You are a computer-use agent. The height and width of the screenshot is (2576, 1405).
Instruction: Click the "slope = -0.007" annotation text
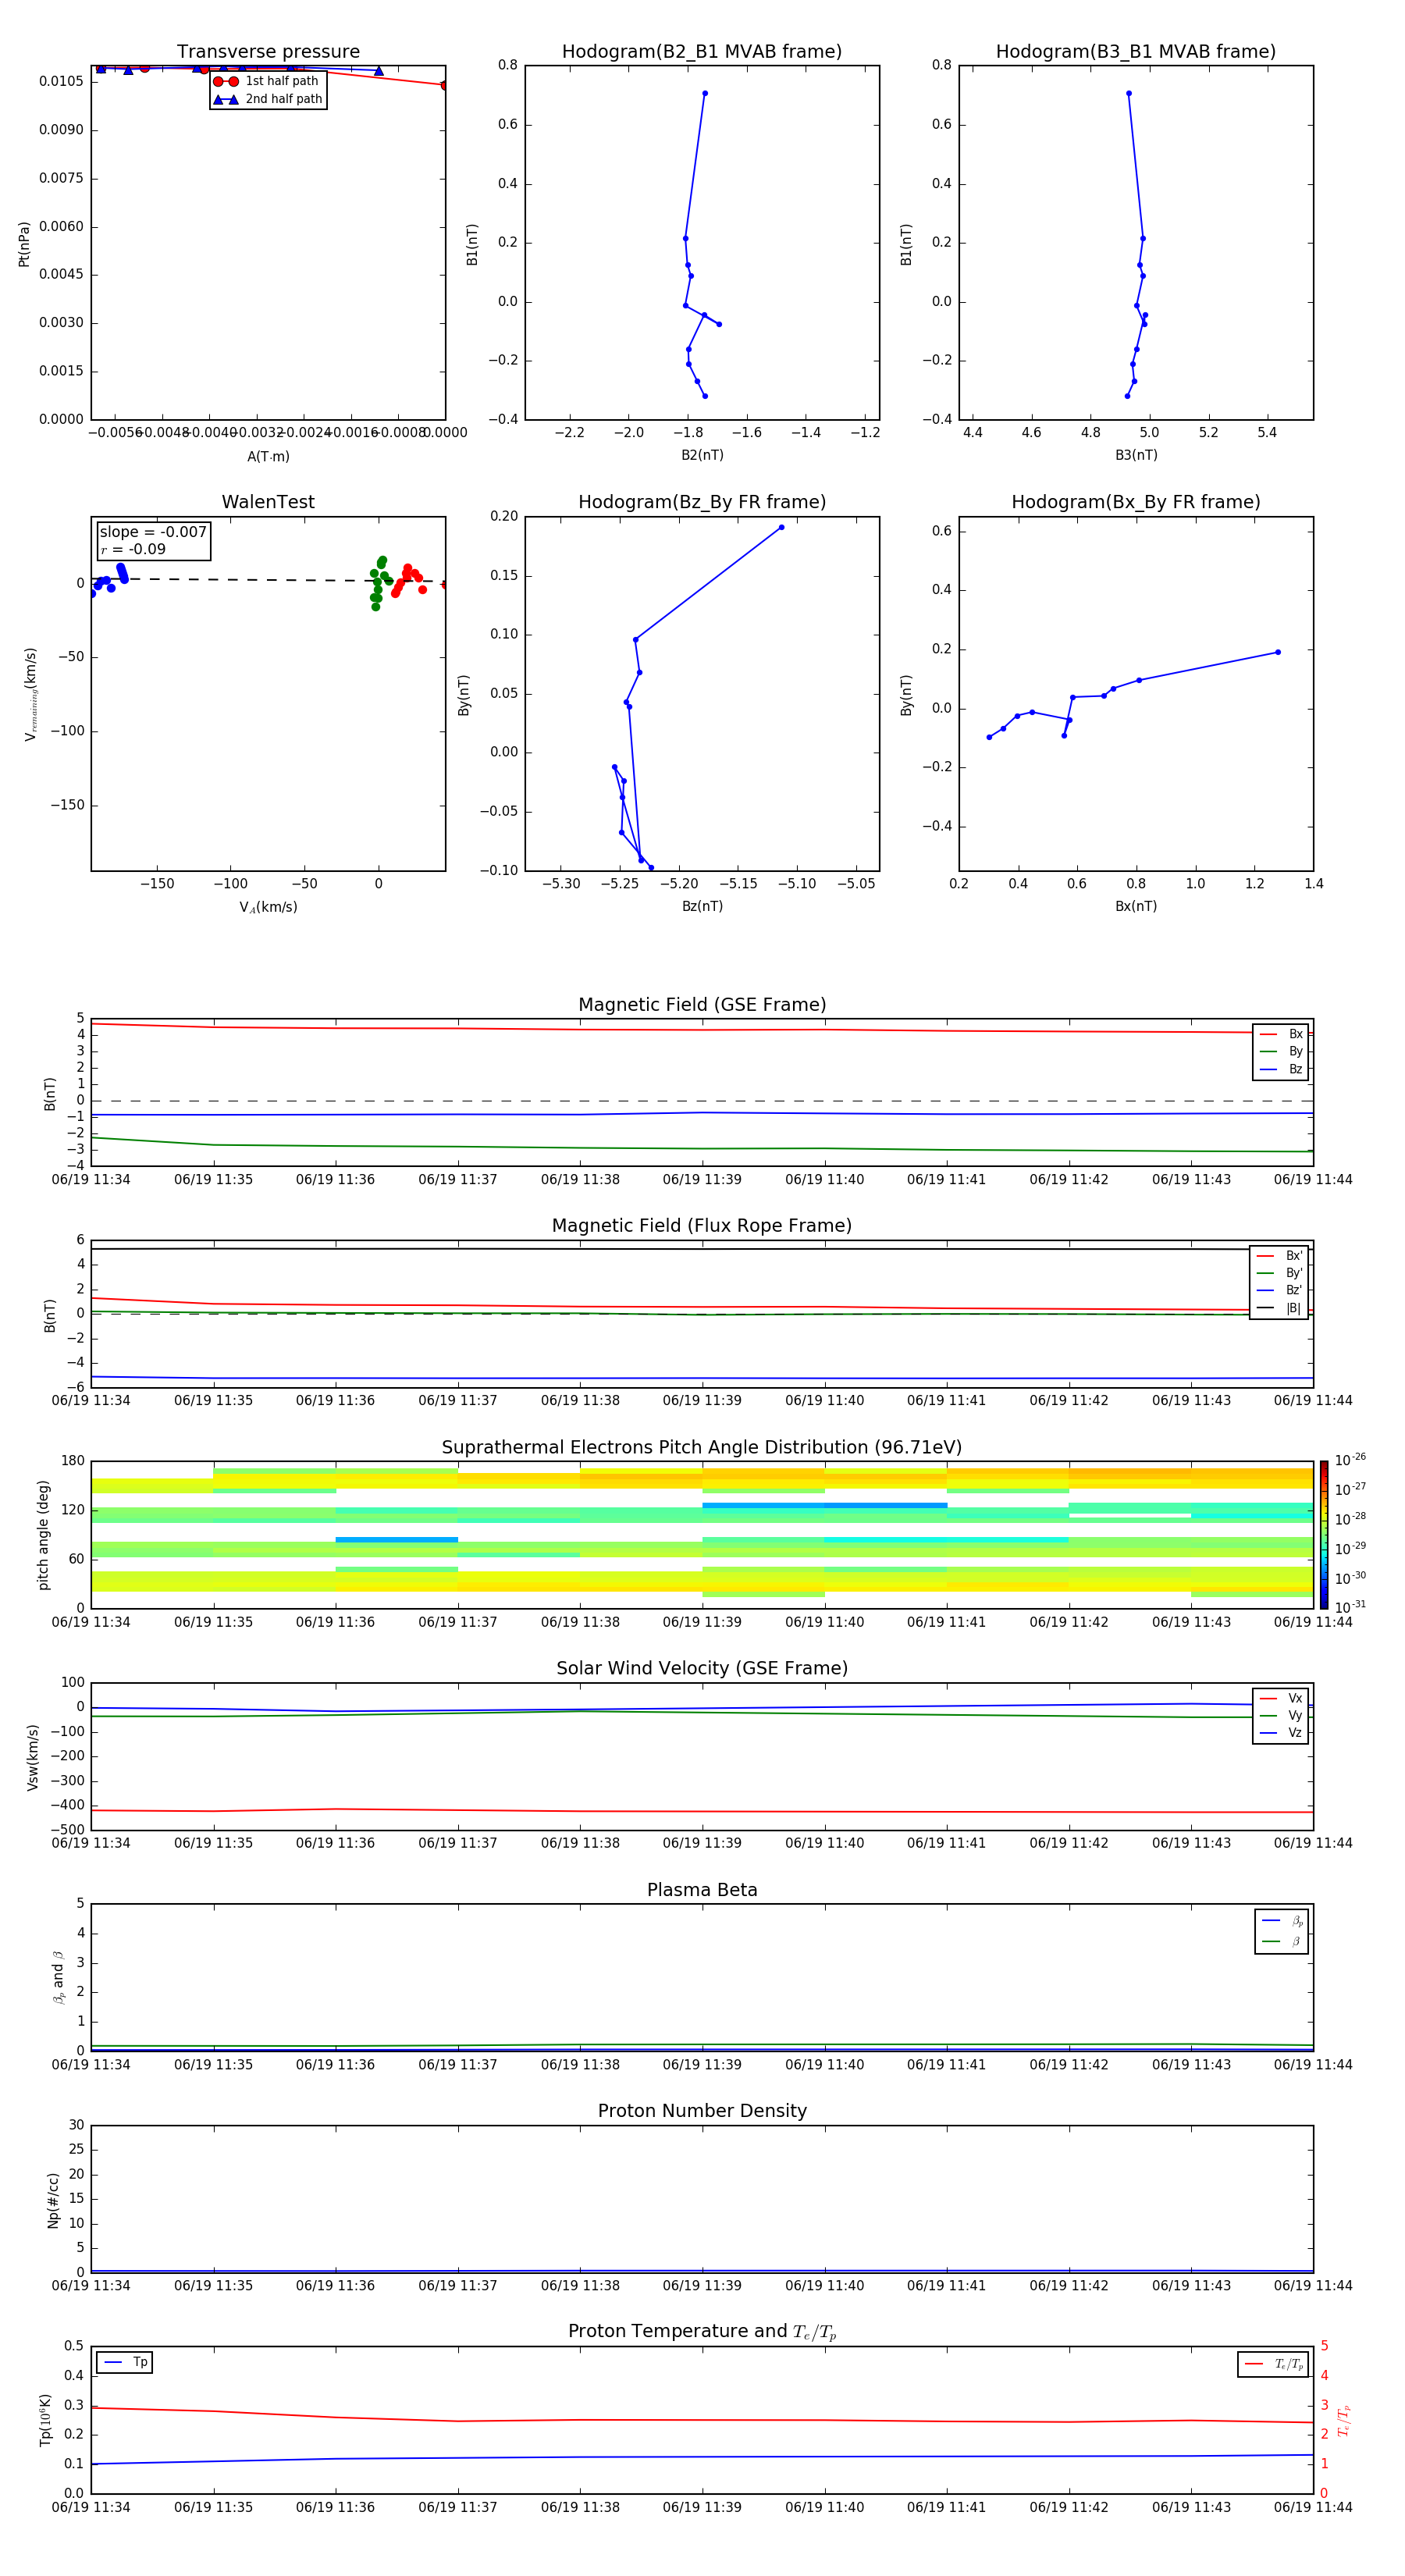tap(153, 532)
